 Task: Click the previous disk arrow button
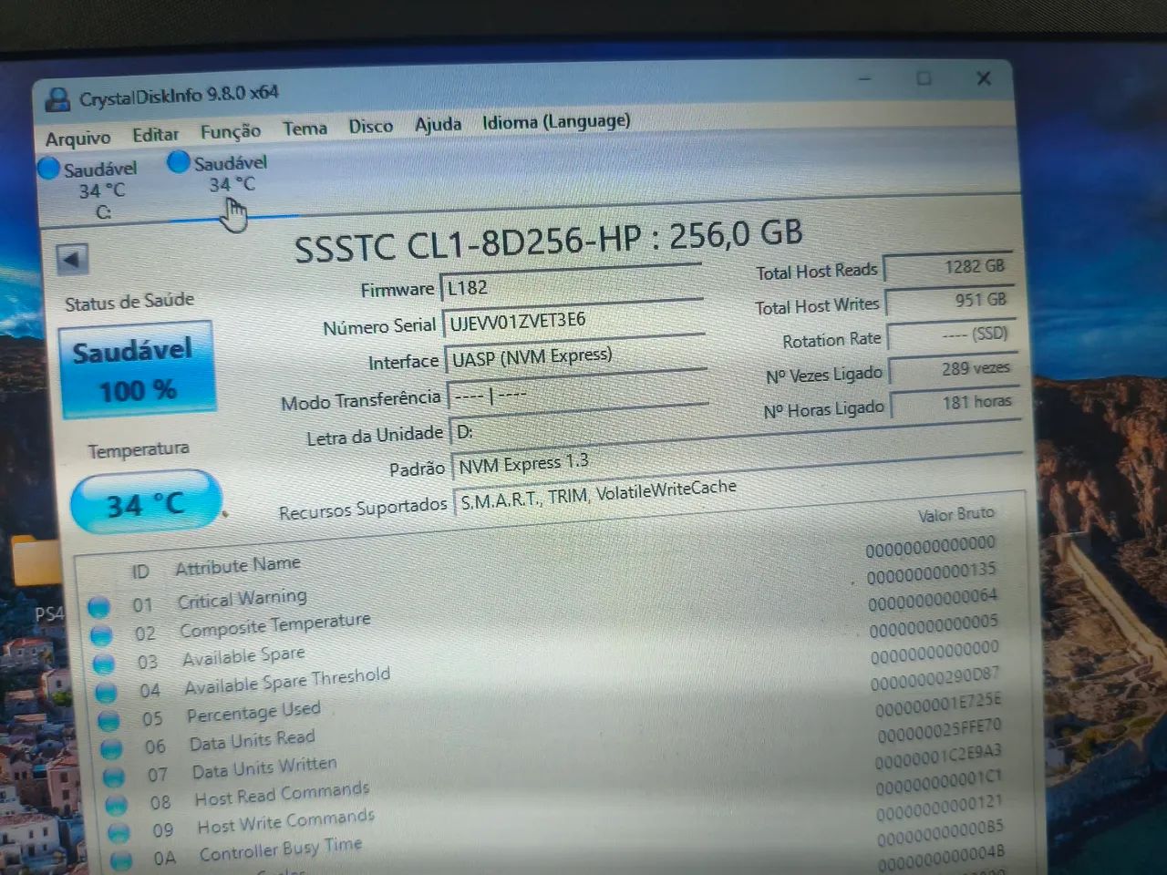click(72, 259)
